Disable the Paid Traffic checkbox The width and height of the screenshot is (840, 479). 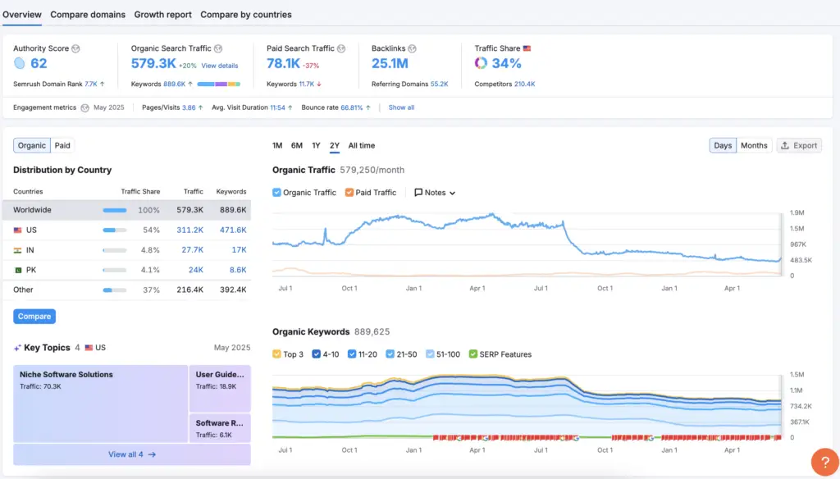click(x=349, y=193)
